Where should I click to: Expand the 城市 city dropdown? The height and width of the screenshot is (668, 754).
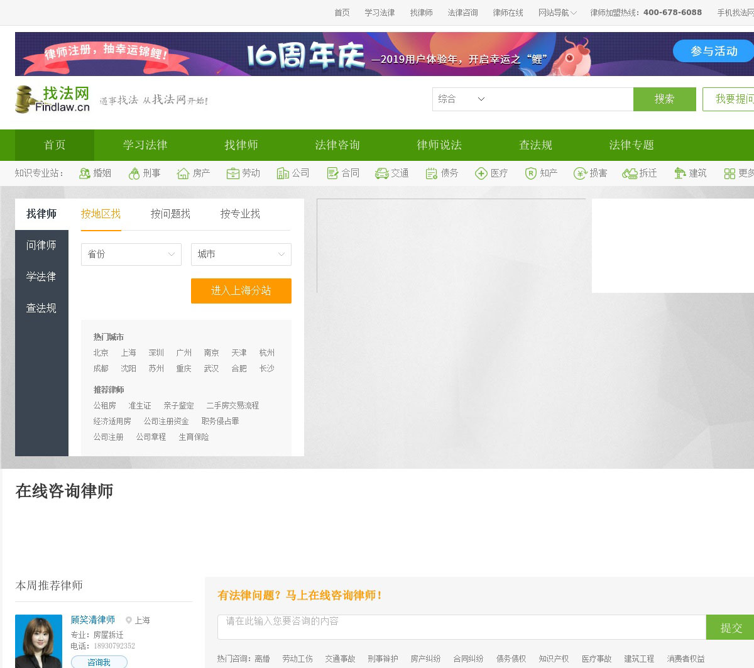coord(241,255)
